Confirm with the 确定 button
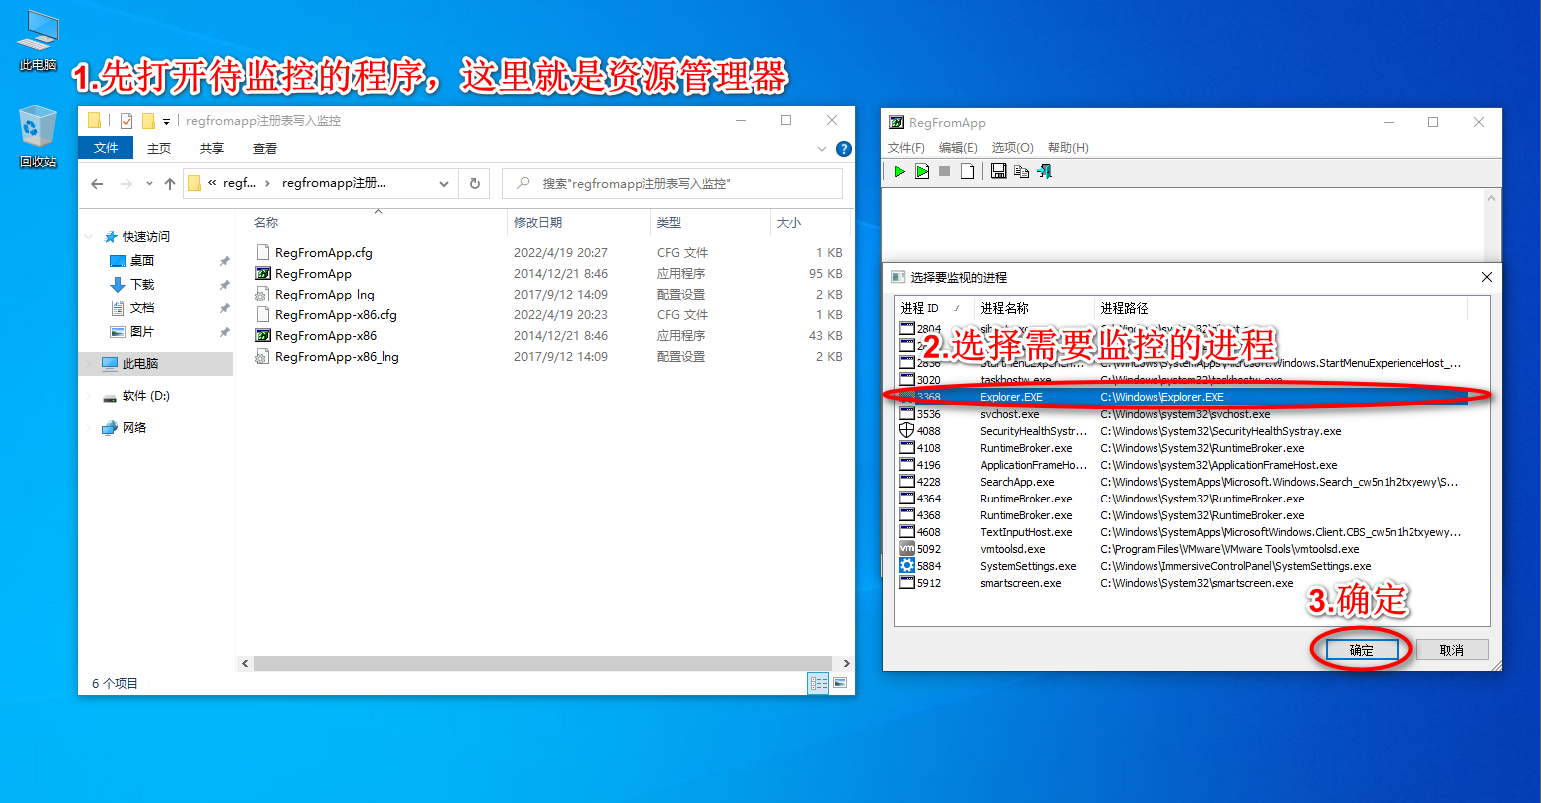Viewport: 1541px width, 803px height. pyautogui.click(x=1362, y=650)
